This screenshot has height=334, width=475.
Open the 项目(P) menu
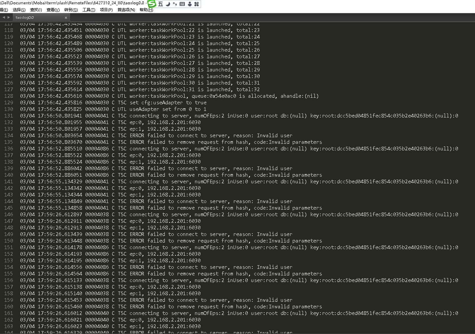(x=106, y=10)
